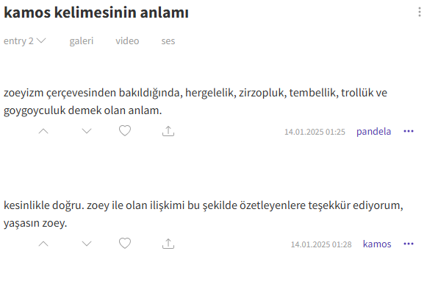Open the 14.01.2025 01:28 entry permalink
The height and width of the screenshot is (290, 427).
[321, 244]
